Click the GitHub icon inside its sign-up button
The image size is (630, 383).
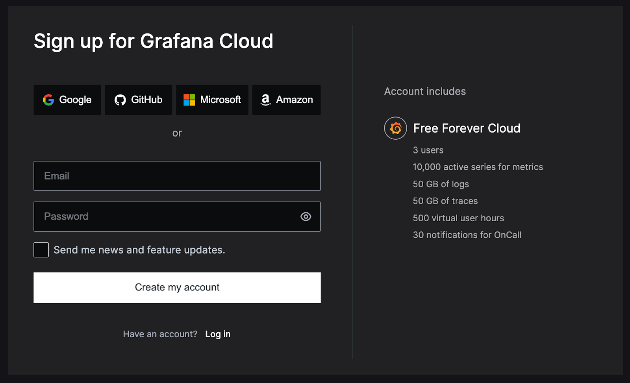pyautogui.click(x=120, y=100)
